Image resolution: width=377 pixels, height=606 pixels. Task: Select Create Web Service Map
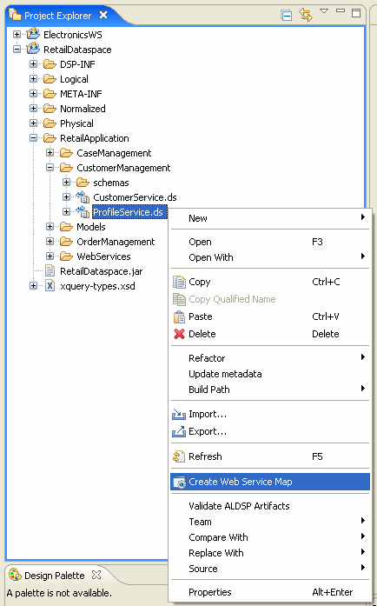270,482
